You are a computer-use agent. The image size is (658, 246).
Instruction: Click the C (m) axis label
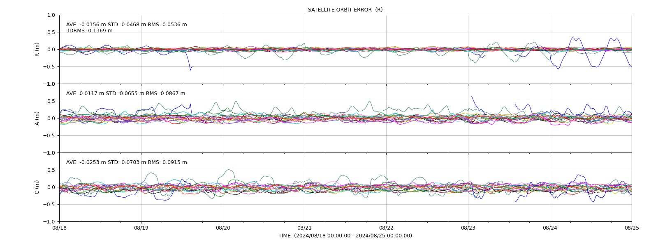(x=37, y=187)
